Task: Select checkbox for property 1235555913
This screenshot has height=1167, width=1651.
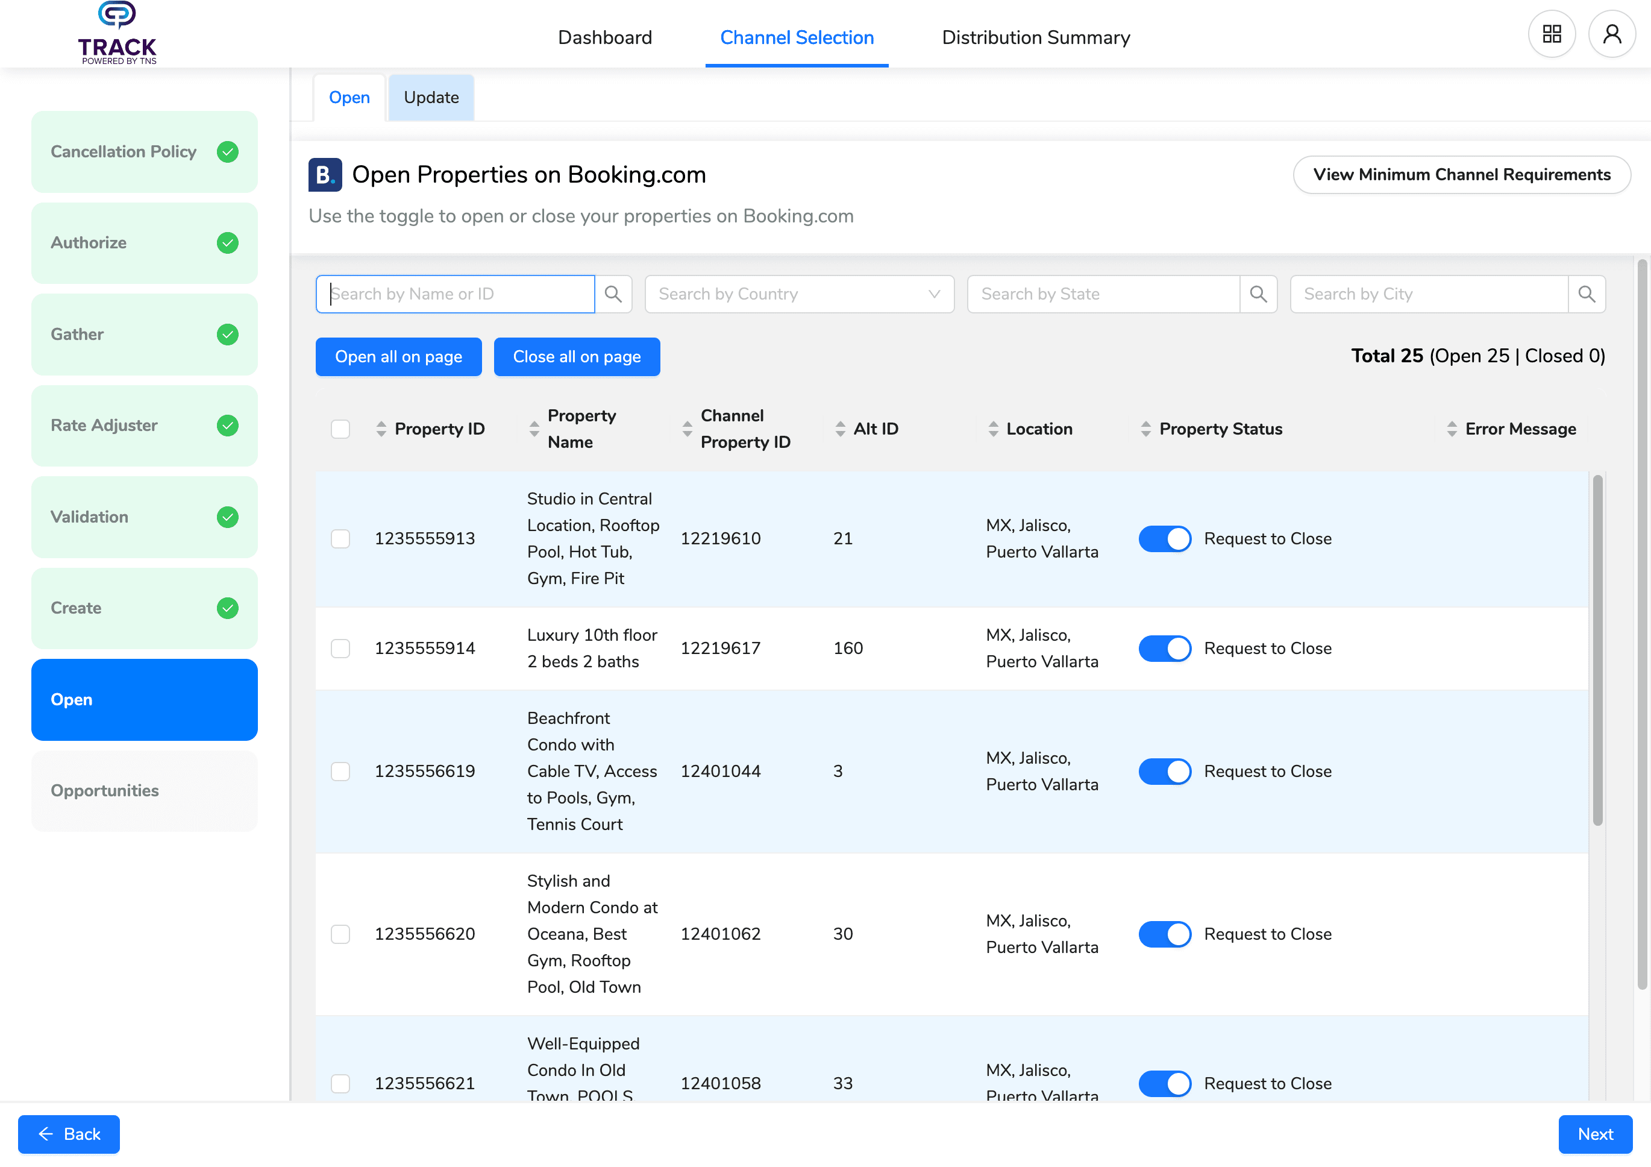Action: [341, 539]
